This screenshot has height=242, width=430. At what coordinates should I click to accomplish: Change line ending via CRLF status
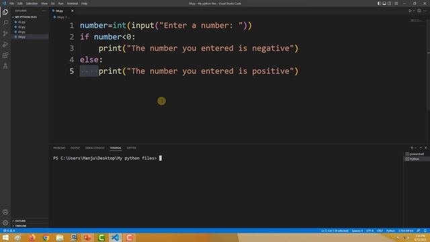pos(380,231)
